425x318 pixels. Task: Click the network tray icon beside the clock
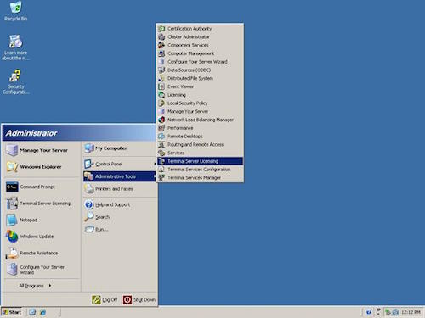point(395,312)
